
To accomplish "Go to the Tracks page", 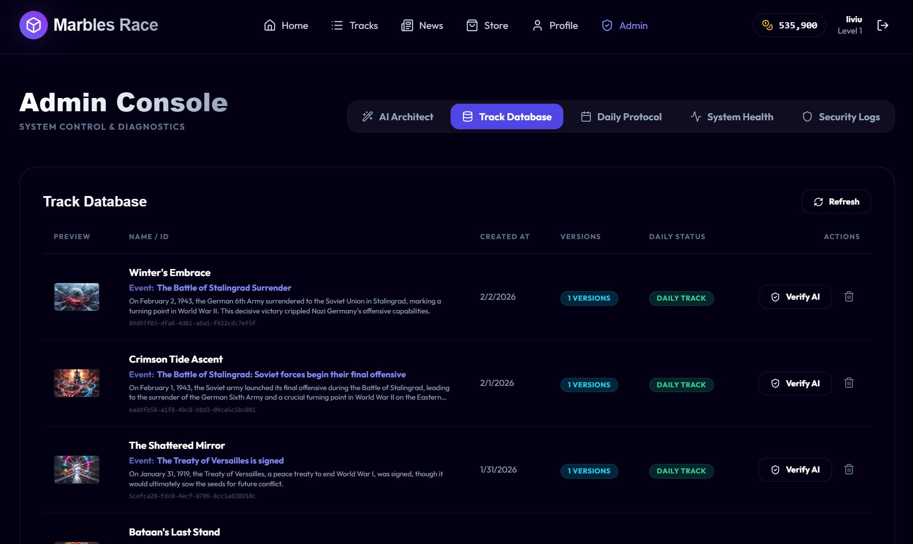I will tap(354, 26).
